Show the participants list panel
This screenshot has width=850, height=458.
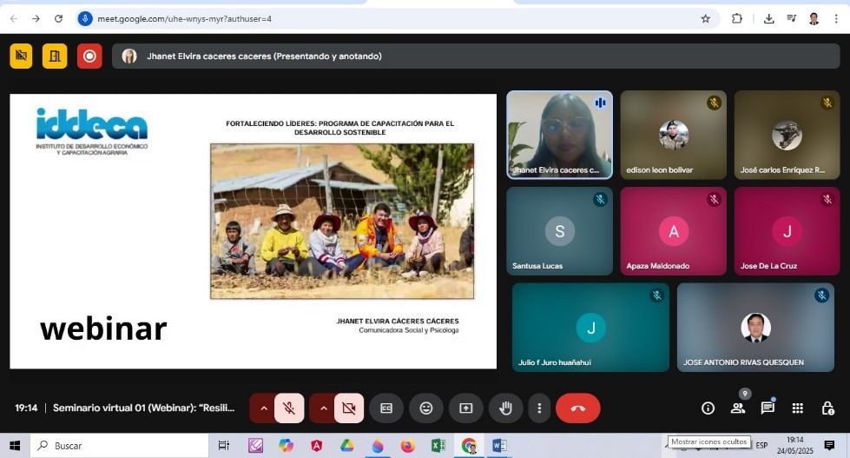click(x=738, y=408)
